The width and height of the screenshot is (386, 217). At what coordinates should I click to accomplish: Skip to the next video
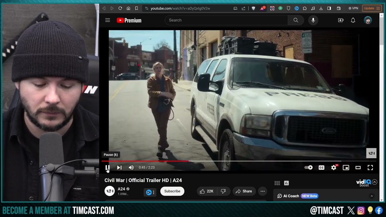click(x=119, y=167)
